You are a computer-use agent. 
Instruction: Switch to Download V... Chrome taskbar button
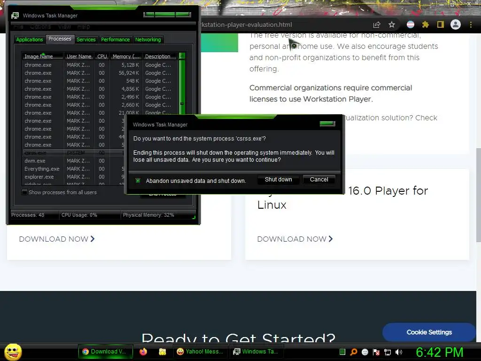click(106, 352)
